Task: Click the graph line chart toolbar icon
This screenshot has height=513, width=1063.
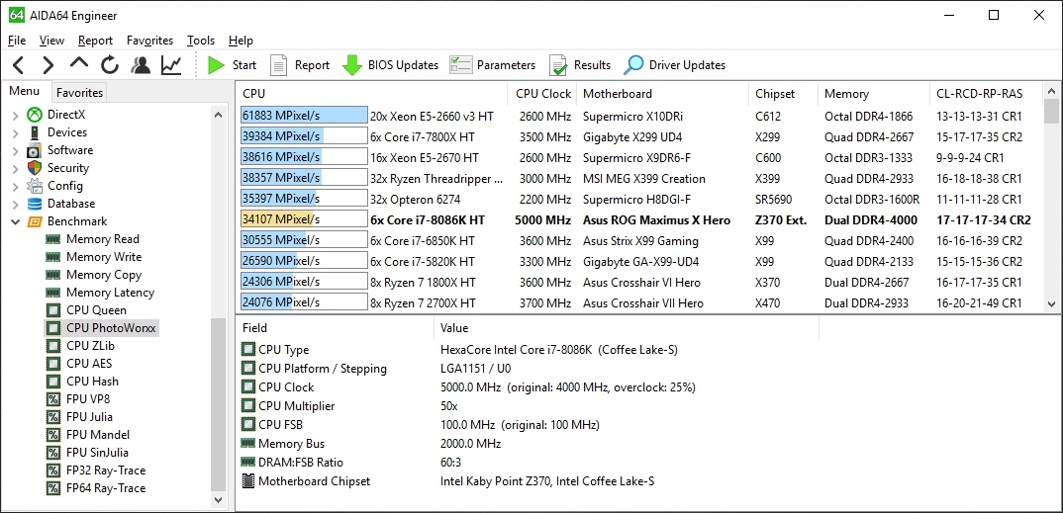Action: pos(171,65)
